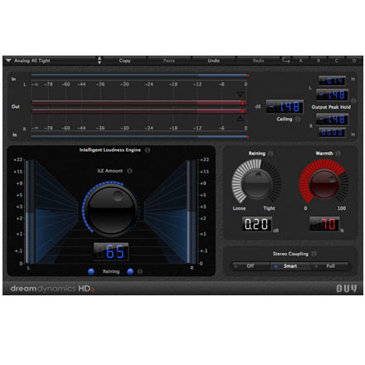Click the upper ceiling marker triangle
Image resolution: width=365 pixels, height=365 pixels.
[241, 95]
